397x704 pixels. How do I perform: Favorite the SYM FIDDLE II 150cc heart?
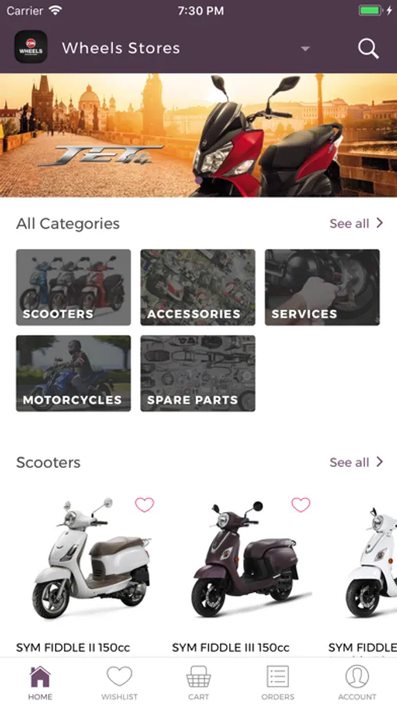click(x=144, y=505)
